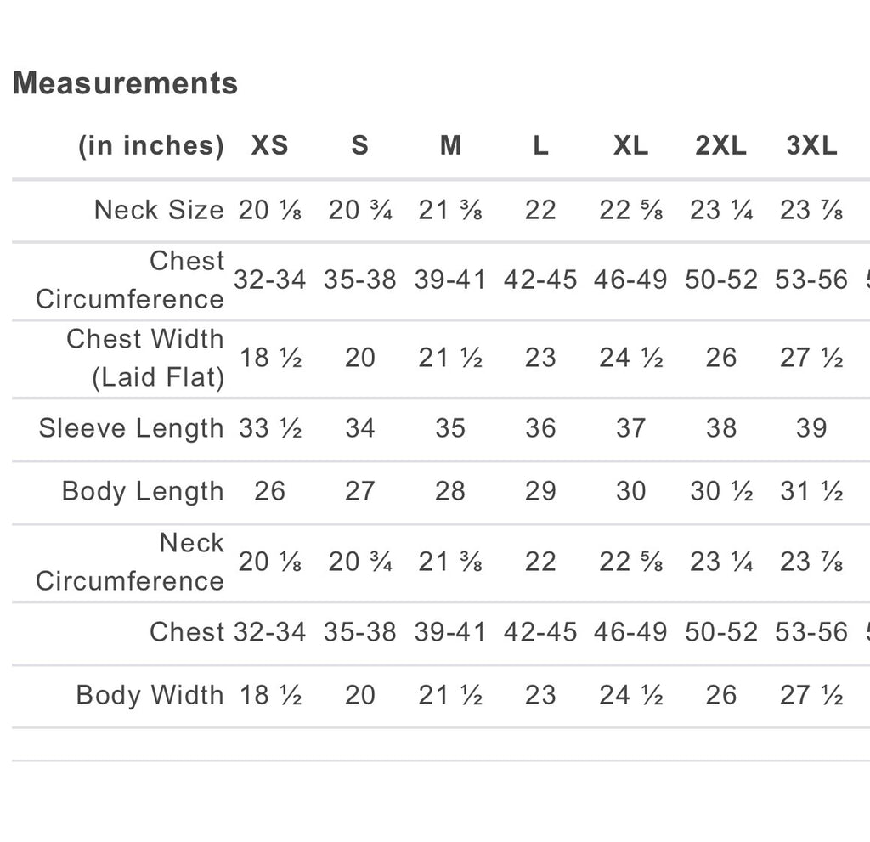Select Body Width value 26 for 2XL
The image size is (870, 842).
[x=720, y=695]
